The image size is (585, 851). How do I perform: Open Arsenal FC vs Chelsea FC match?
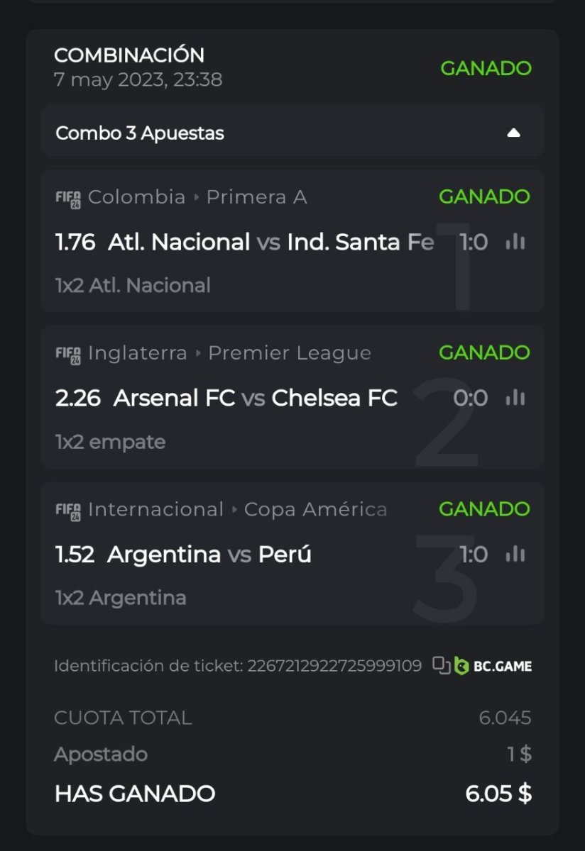point(255,399)
